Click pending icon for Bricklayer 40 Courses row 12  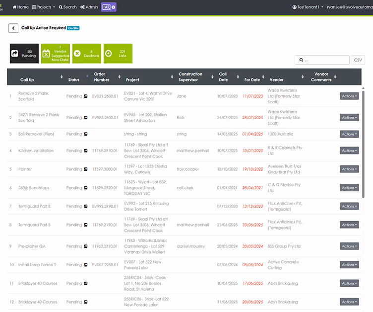(86, 302)
